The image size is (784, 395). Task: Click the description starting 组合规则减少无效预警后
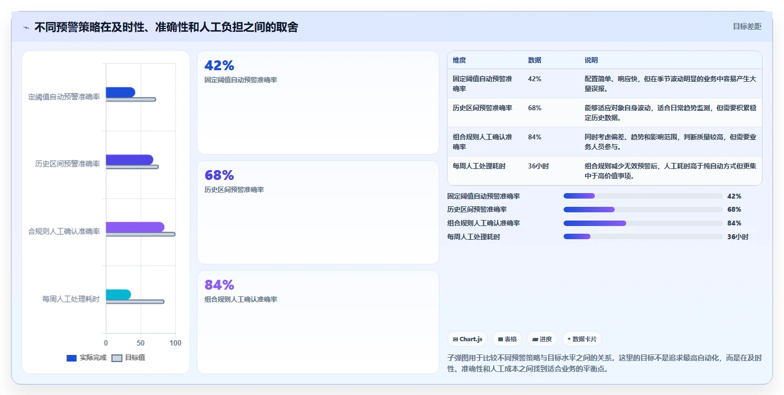[670, 171]
